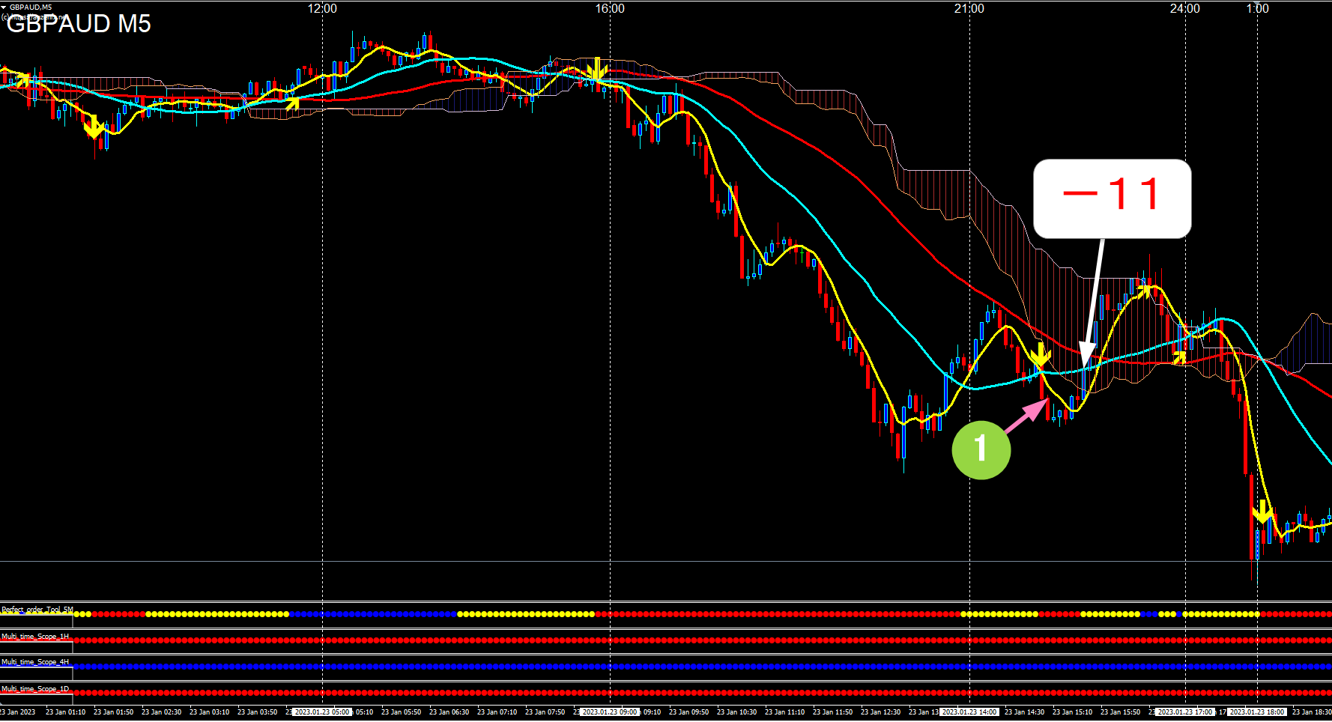The image size is (1332, 722).
Task: Select the yellow down-arrow signal on the 16:00 line
Action: (x=597, y=69)
